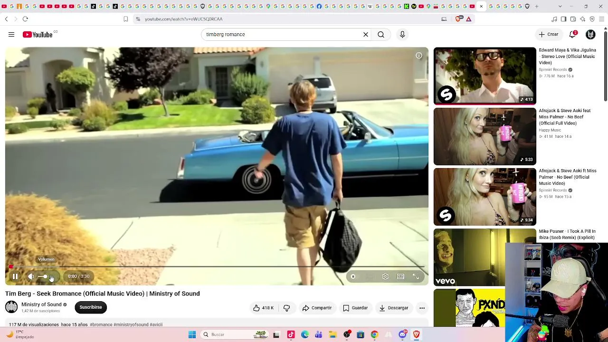This screenshot has width=608, height=342.
Task: Click the browser address bar URL
Action: pos(183,19)
